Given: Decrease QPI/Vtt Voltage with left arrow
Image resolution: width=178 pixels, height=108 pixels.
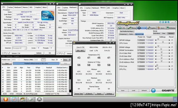Looking at the screenshot, I should tap(156, 40).
